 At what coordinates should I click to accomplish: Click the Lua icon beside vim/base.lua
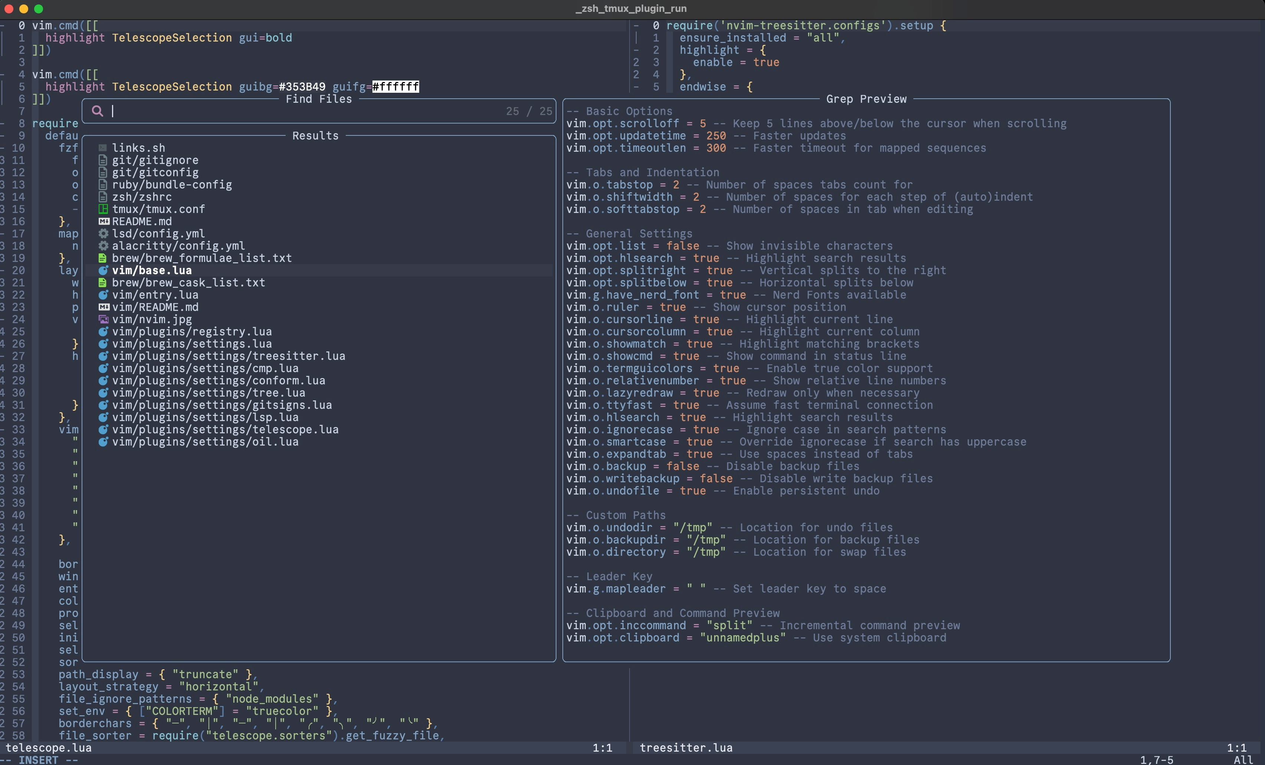[103, 270]
